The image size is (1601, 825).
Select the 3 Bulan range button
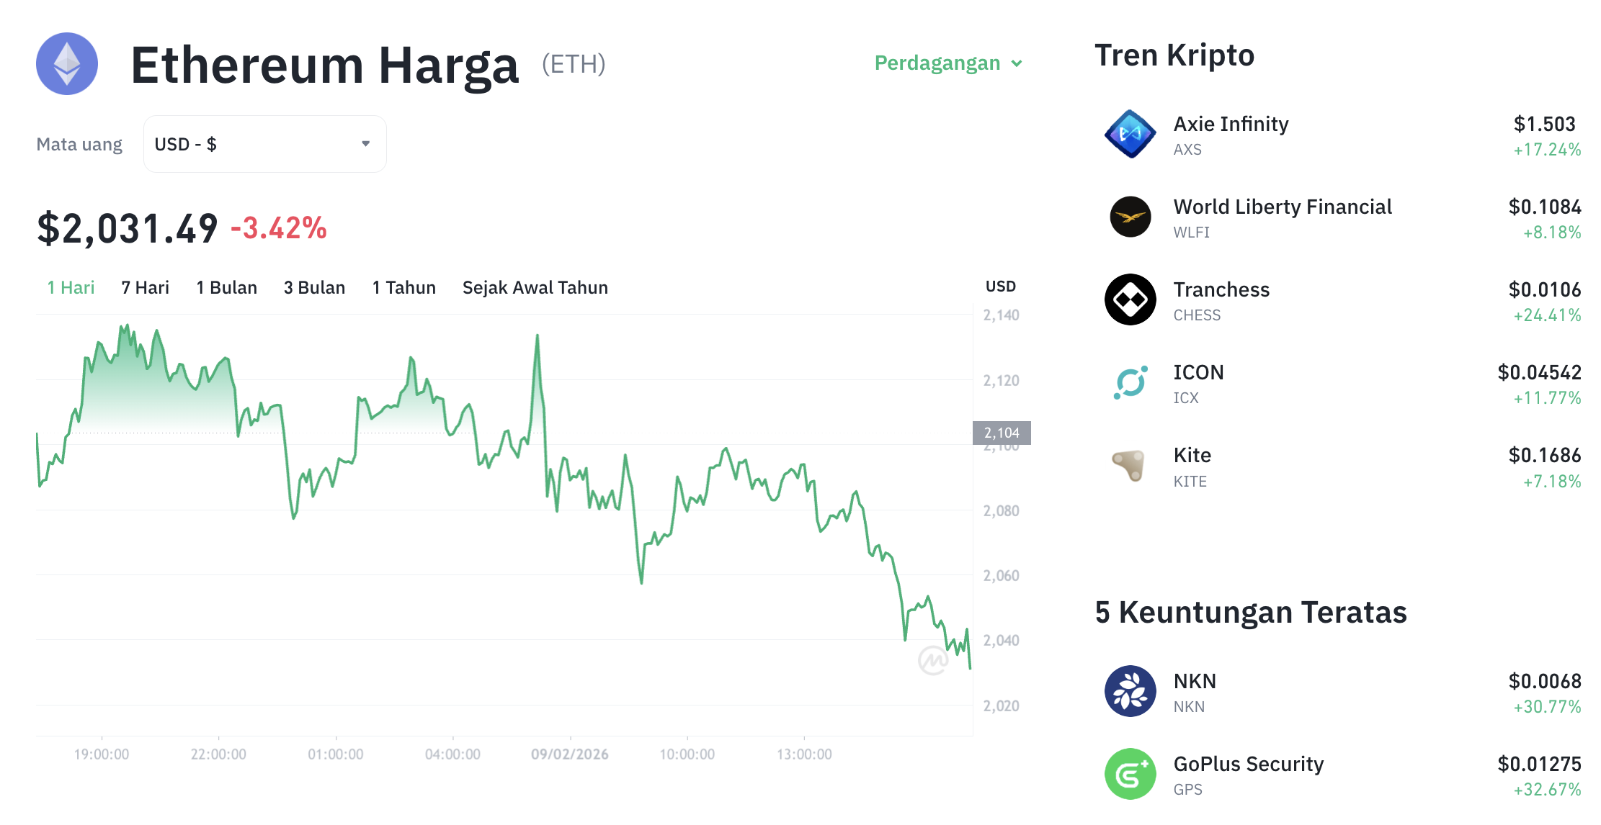point(314,287)
